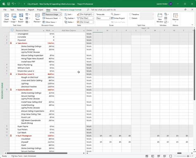The height and width of the screenshot is (158, 196).
Task: Click the vertical scrollbar of the grid
Action: [194, 65]
